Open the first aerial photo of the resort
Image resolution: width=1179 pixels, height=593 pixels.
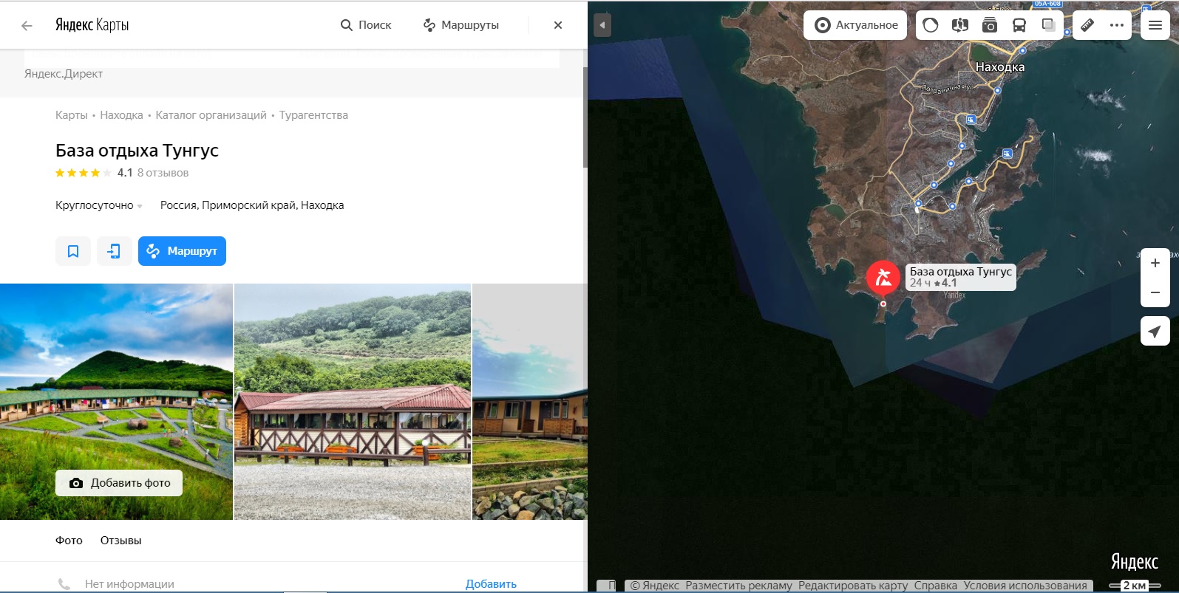pyautogui.click(x=116, y=402)
